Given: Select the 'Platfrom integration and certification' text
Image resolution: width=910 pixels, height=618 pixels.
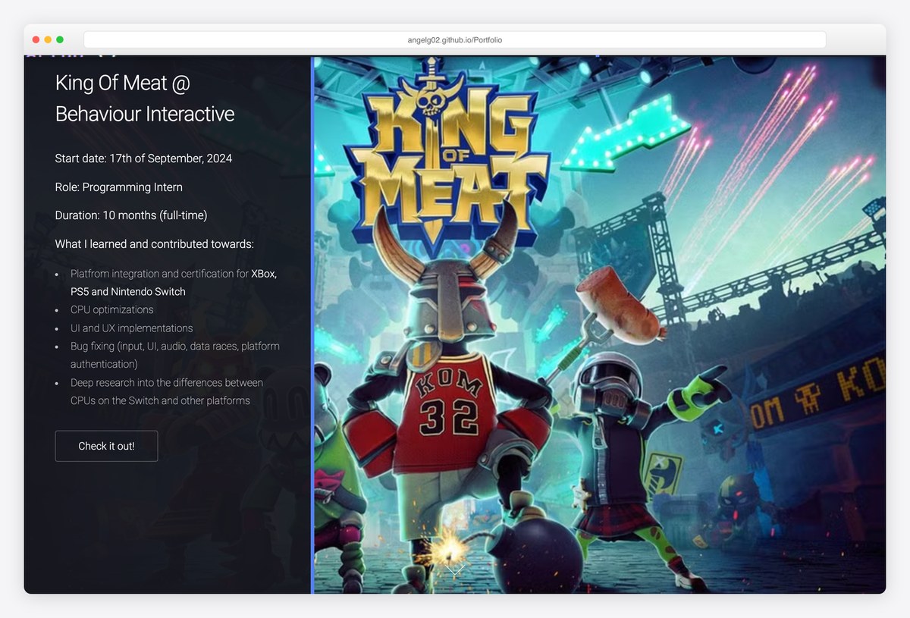Looking at the screenshot, I should (159, 273).
